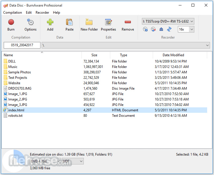214x175 pixels.
Task: Eject the disc tray icon
Action: (161, 29)
